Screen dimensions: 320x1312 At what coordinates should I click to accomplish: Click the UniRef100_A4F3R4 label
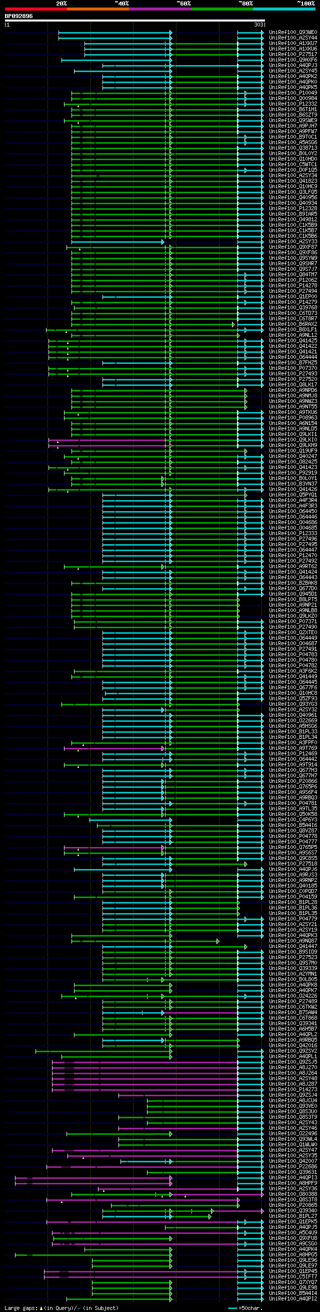[x=293, y=500]
